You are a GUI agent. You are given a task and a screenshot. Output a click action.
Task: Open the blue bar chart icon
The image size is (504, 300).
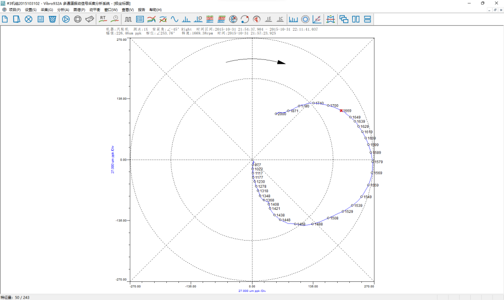point(293,19)
